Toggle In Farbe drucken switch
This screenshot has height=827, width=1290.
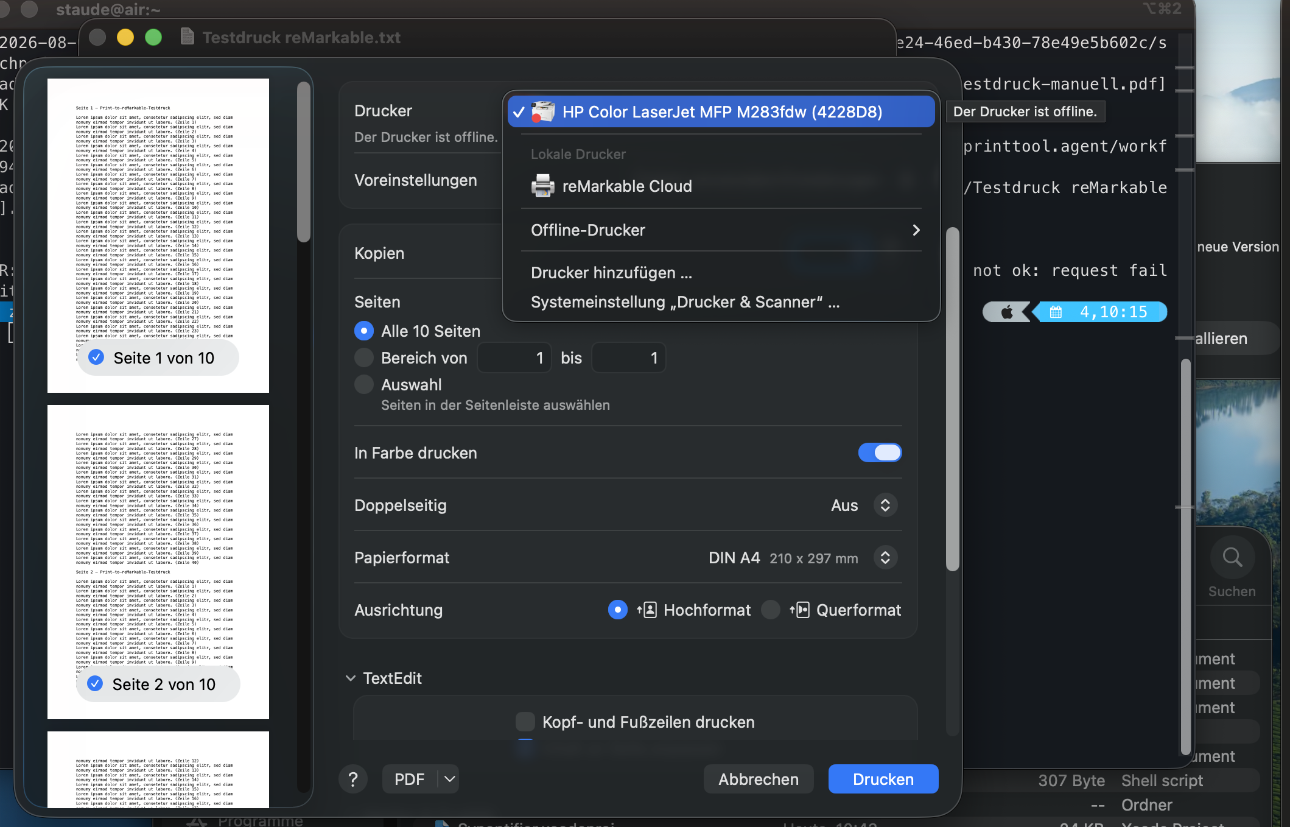click(x=880, y=452)
